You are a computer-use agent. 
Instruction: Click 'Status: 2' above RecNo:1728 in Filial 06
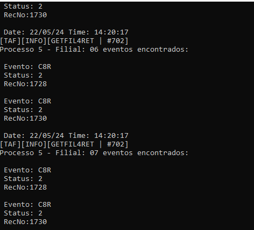click(23, 75)
